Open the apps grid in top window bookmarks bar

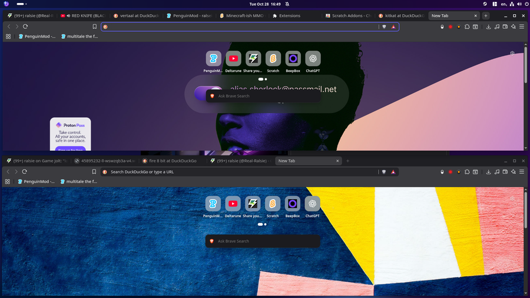[x=8, y=36]
